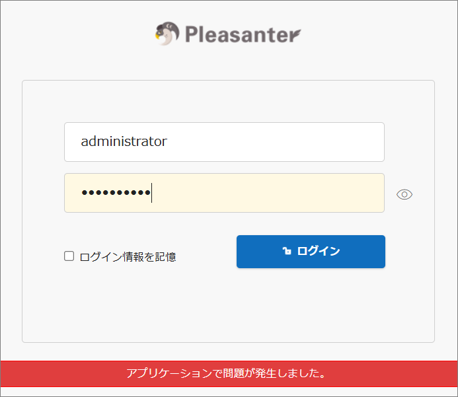Click the lock icon on login button
The image size is (458, 397).
click(x=287, y=251)
